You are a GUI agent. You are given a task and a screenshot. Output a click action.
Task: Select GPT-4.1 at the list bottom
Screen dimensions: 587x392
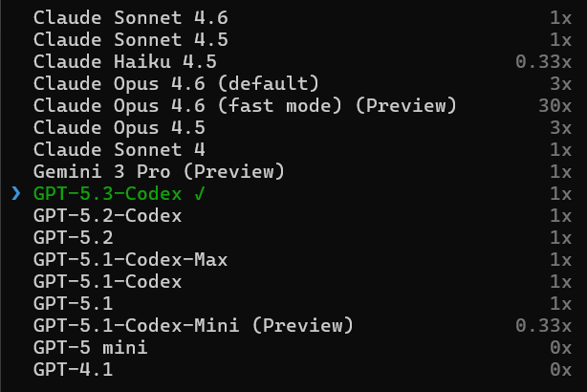(73, 370)
